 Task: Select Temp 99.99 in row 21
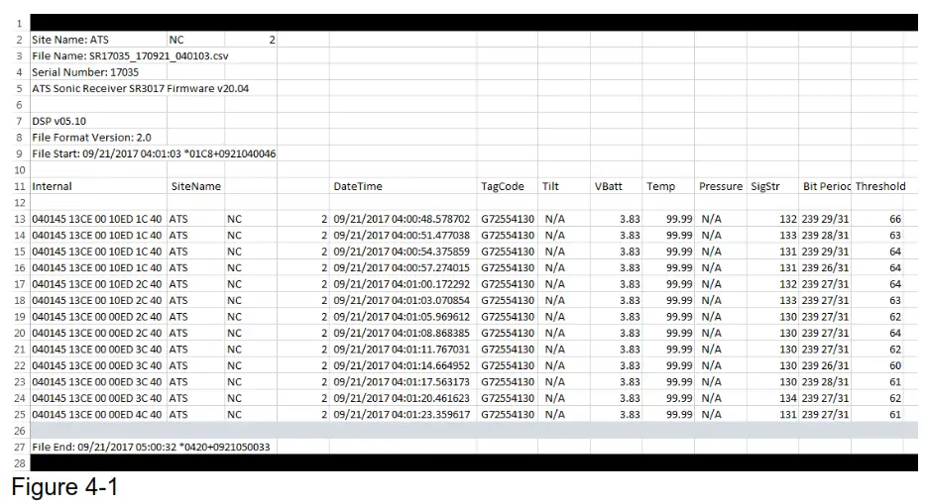pyautogui.click(x=668, y=350)
